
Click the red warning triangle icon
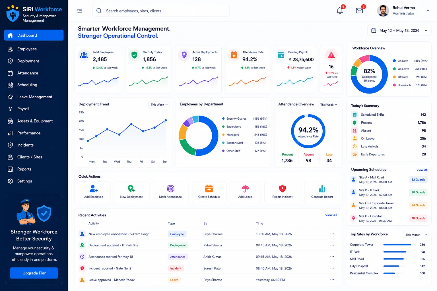tap(331, 55)
